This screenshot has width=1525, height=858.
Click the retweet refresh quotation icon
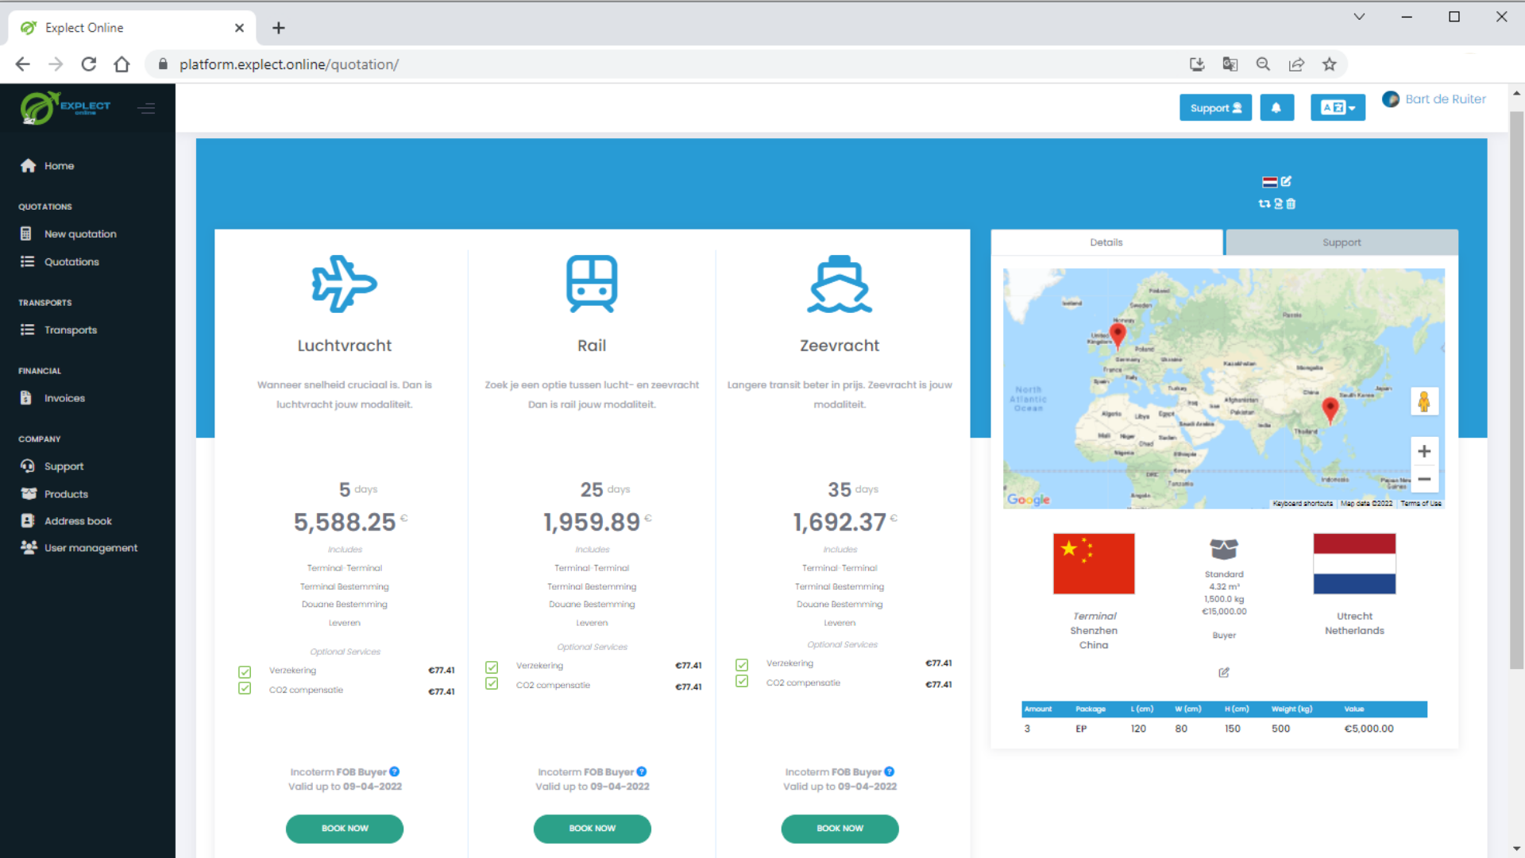click(x=1264, y=204)
